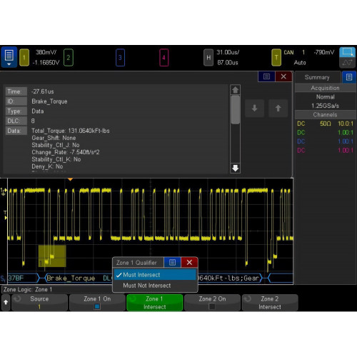The image size is (357, 357).
Task: Select Must Intersect option
Action: [155, 275]
